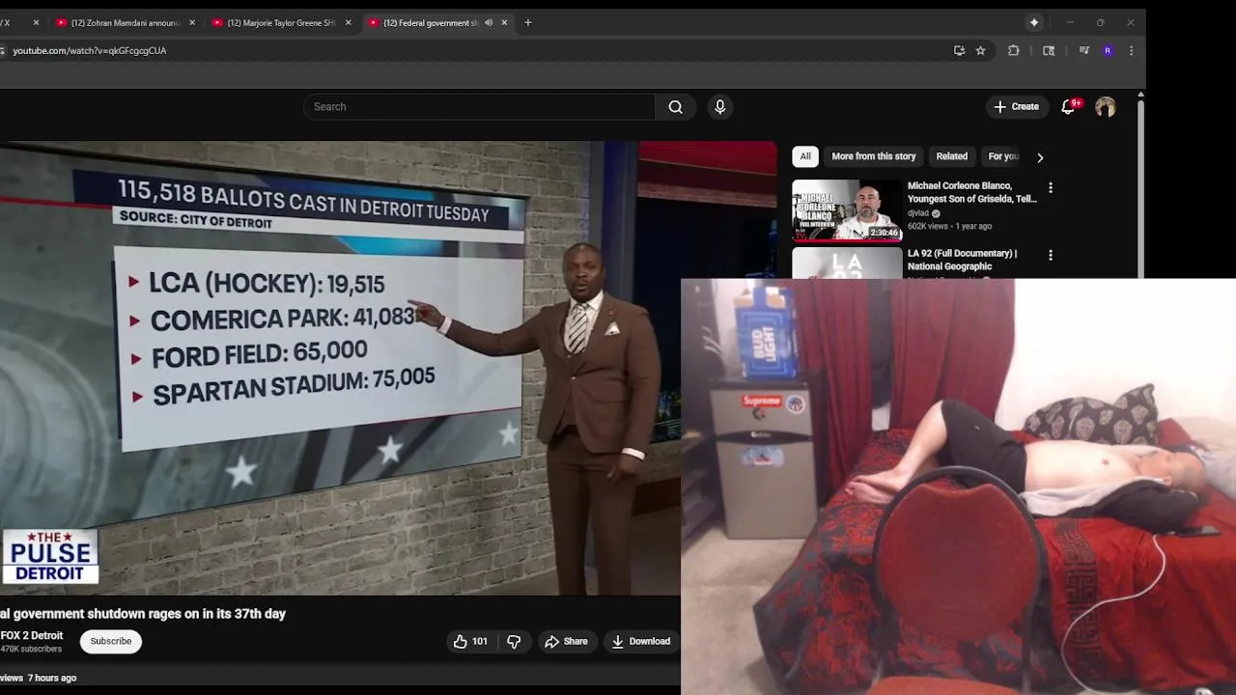Click the 101 like count
This screenshot has height=695, width=1236.
480,641
